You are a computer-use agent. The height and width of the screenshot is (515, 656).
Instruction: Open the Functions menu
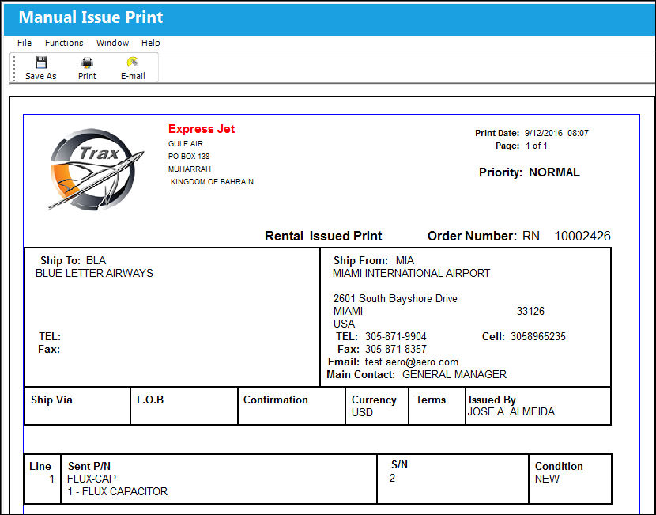coord(64,43)
